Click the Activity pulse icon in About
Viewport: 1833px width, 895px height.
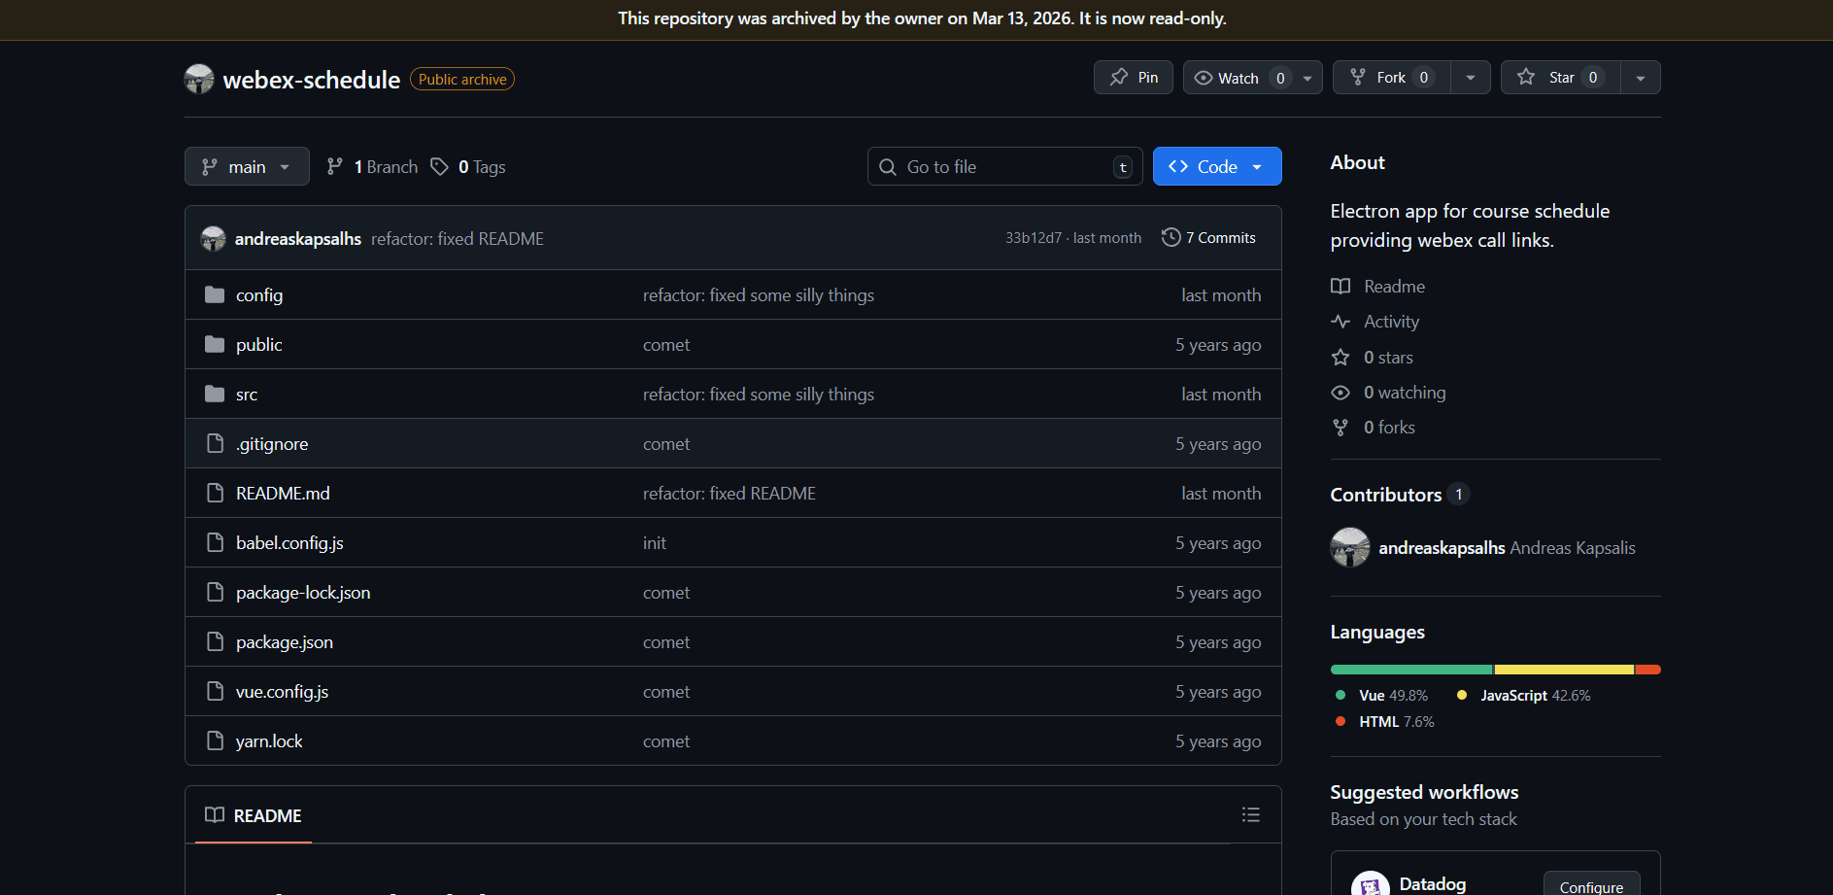click(1341, 322)
